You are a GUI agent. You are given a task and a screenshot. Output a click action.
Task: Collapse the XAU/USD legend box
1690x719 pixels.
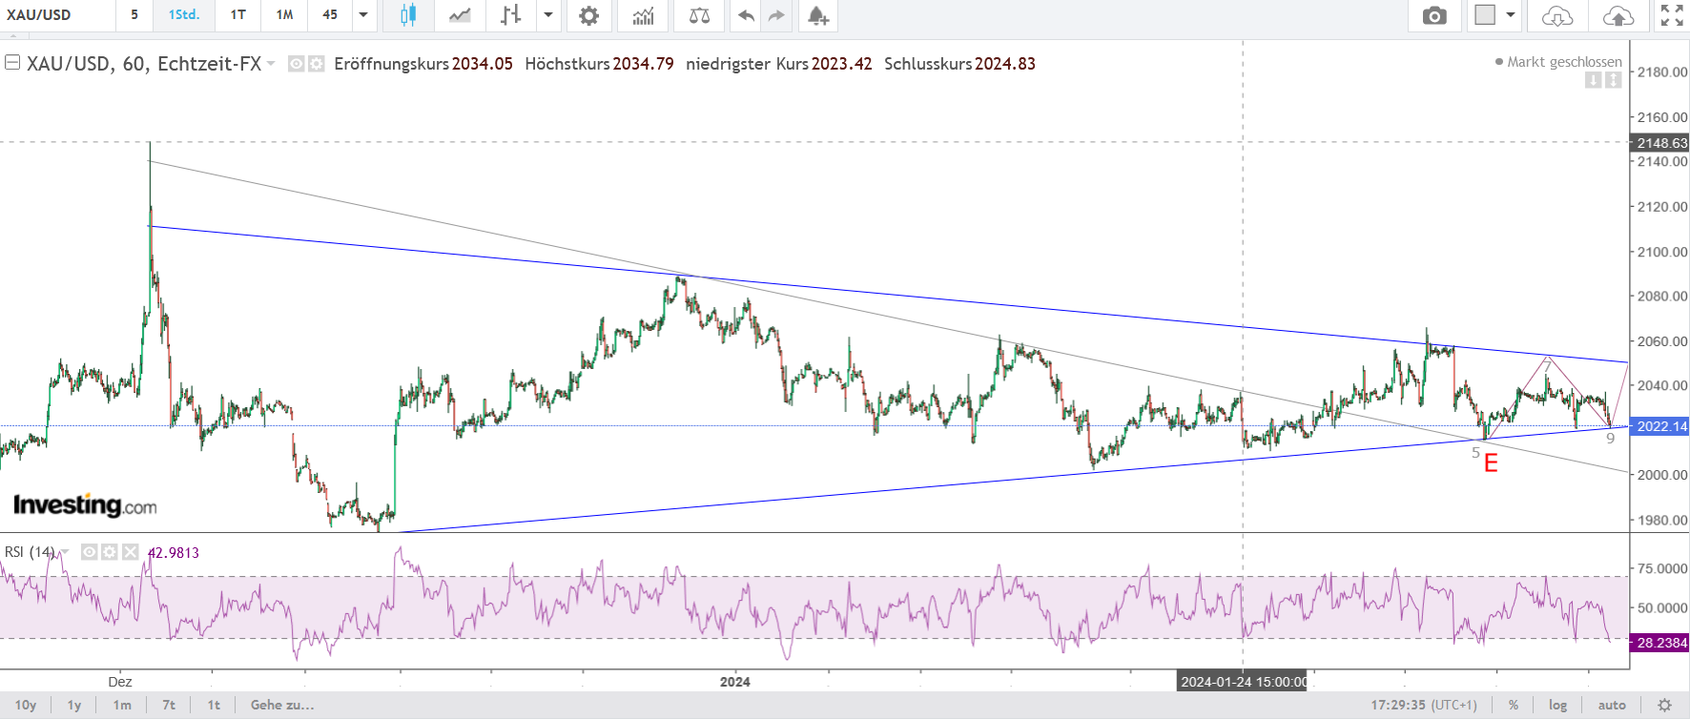(x=12, y=63)
